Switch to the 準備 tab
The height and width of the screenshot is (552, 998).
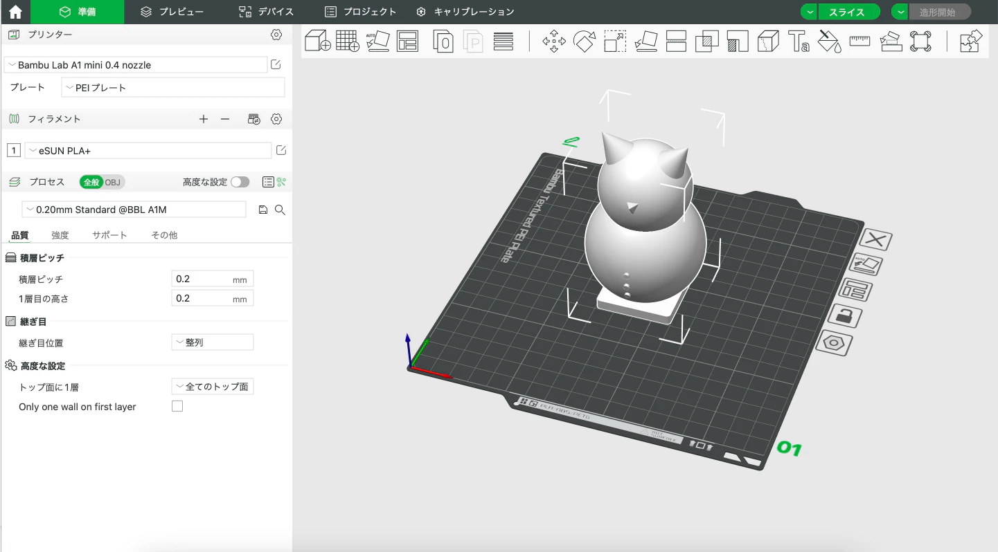78,12
